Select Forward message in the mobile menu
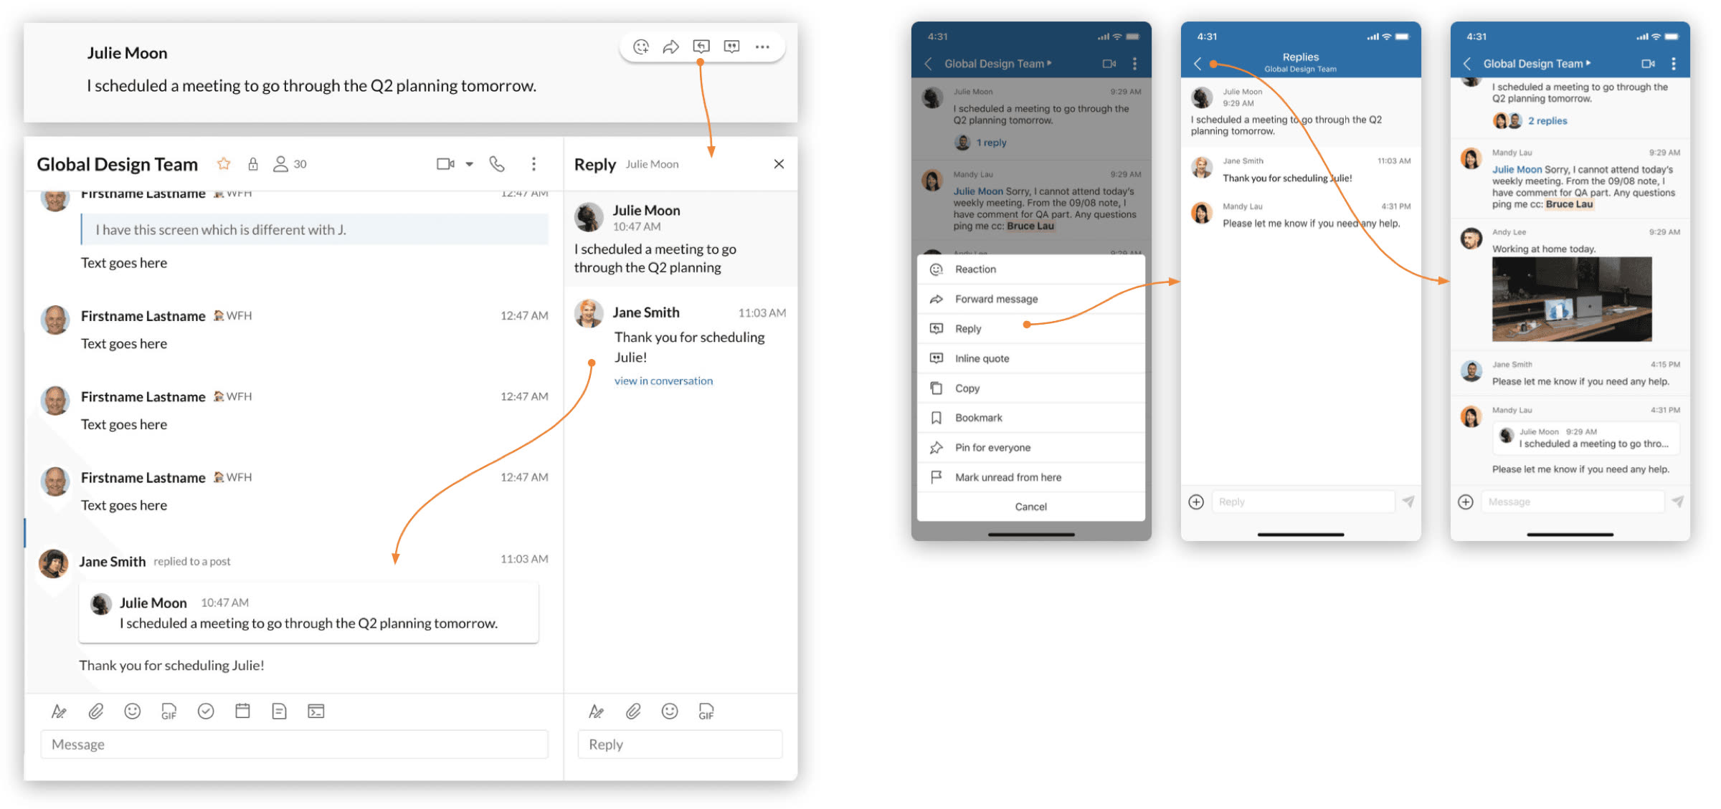The width and height of the screenshot is (1721, 809). pos(1031,300)
